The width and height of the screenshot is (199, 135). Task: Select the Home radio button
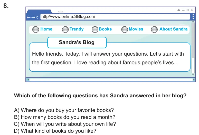pos(35,29)
